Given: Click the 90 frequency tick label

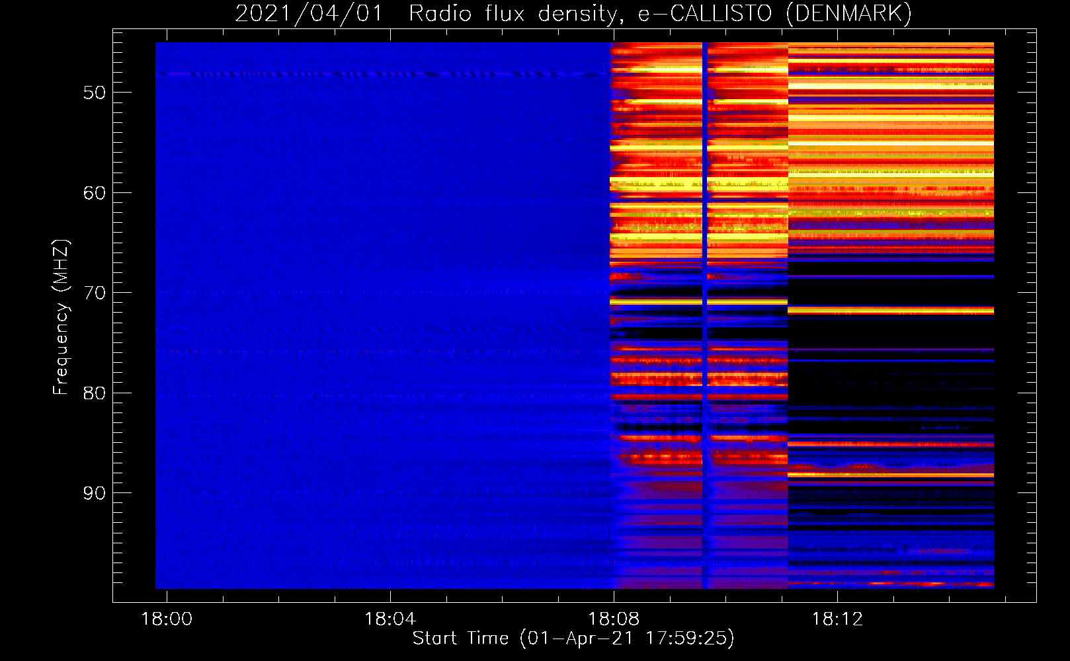Looking at the screenshot, I should click(95, 493).
